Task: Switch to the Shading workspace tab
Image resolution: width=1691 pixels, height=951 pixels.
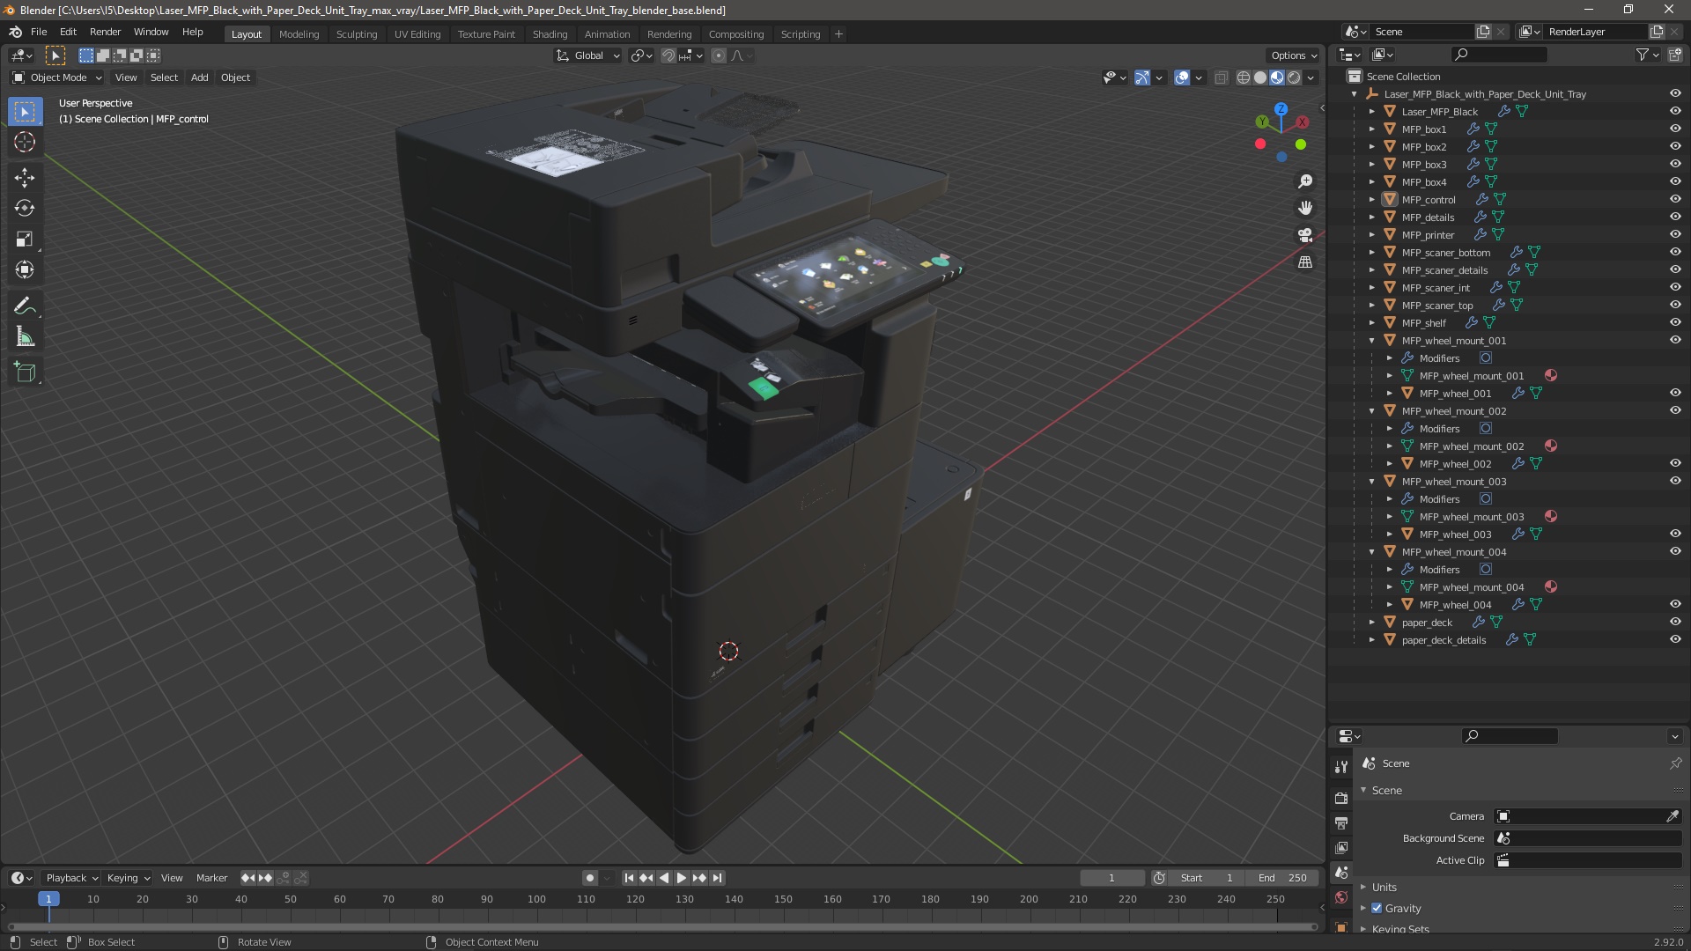Action: tap(550, 33)
